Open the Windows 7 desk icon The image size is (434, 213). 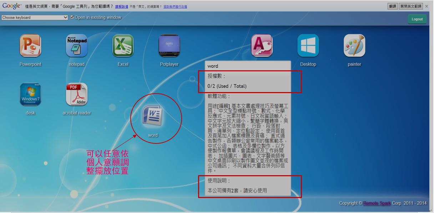coord(30,95)
